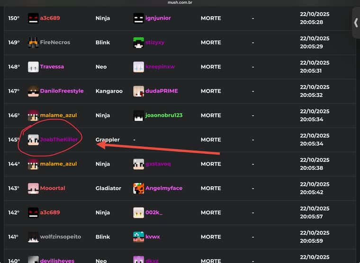Open Mooortal player profile
Screen dimensions: 360x263
pos(53,188)
